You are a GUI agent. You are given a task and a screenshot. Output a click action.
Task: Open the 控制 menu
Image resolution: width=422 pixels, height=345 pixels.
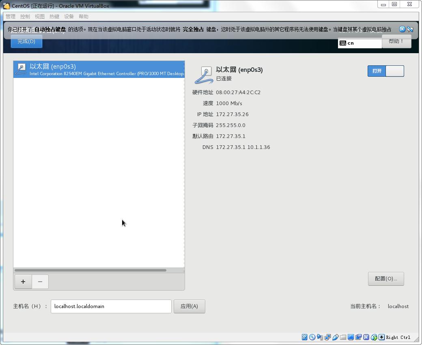[x=25, y=16]
